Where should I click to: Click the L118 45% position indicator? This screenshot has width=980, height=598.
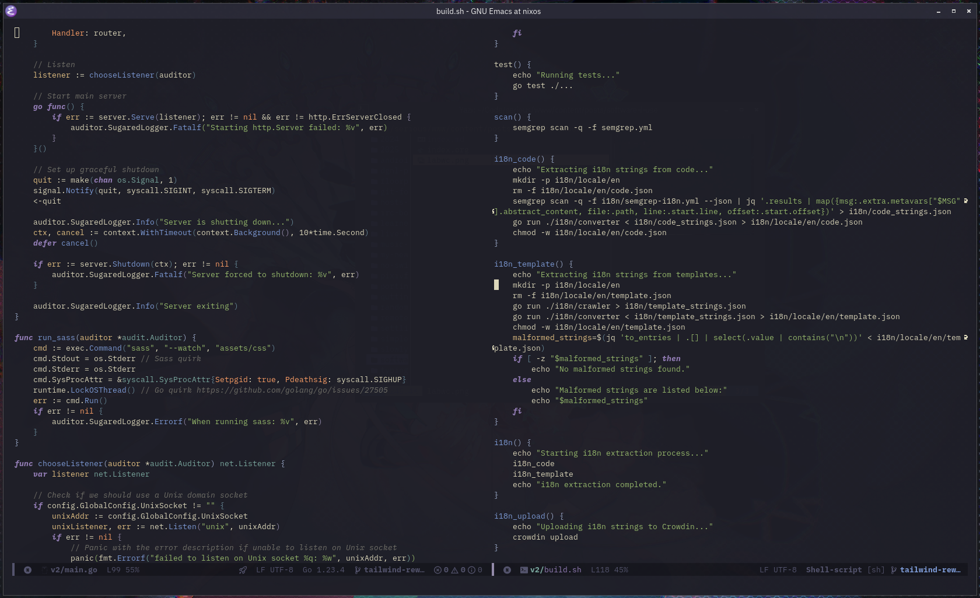click(609, 570)
